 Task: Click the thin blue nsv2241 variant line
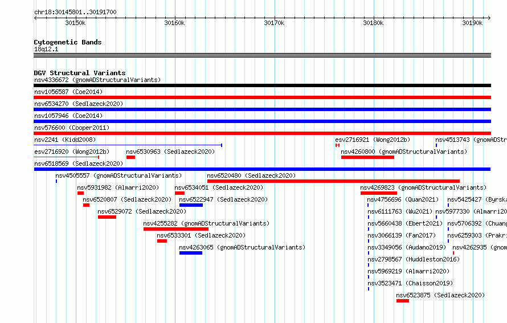click(128, 145)
